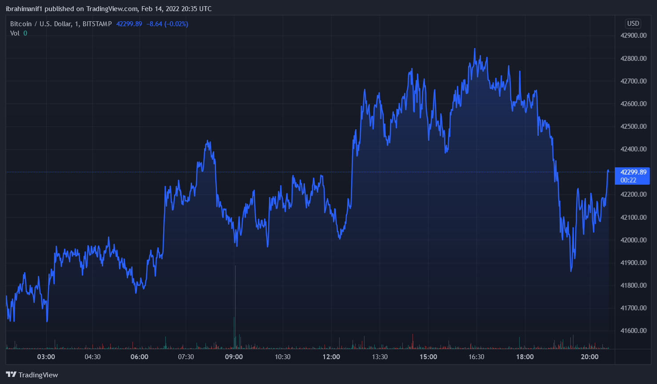Select the 12:00 time axis marker
This screenshot has height=384, width=657.
331,357
